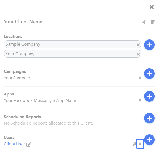Add a scheduled report
The width and height of the screenshot is (159, 152).
tap(149, 118)
